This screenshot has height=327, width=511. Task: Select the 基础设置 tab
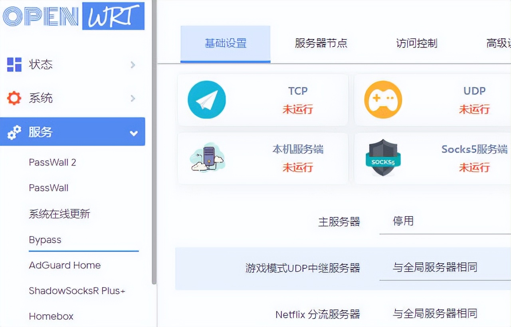tap(226, 44)
